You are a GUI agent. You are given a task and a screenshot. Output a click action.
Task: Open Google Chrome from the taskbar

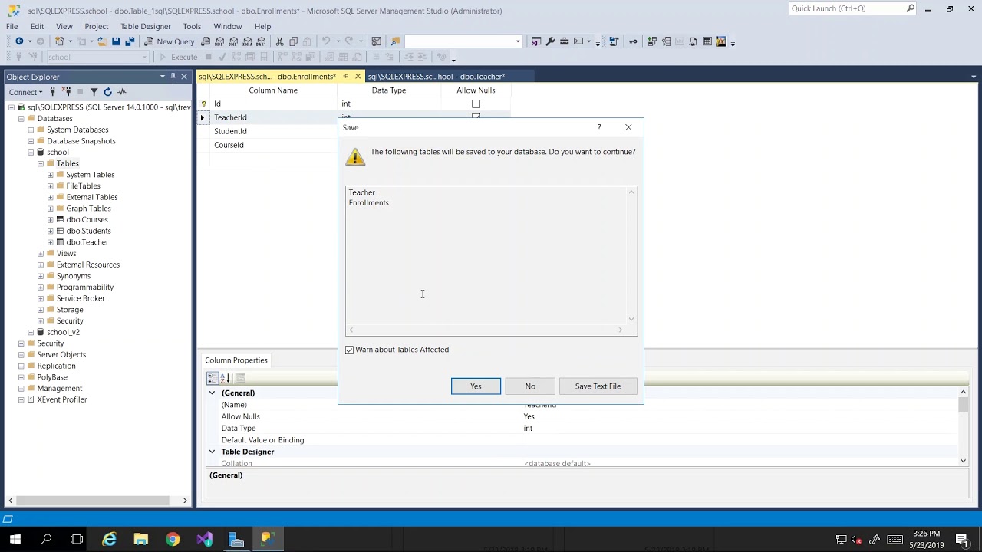coord(173,540)
